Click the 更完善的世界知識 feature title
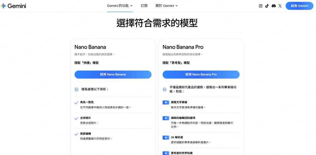316x155 pixels. [x=182, y=153]
